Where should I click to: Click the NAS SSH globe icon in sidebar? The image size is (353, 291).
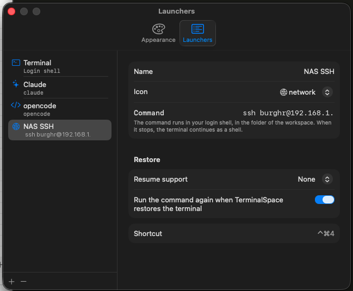(16, 127)
